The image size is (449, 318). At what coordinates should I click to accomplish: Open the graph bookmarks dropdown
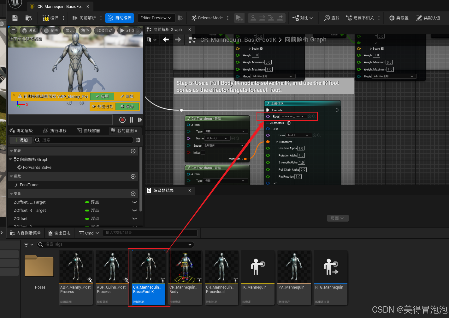pyautogui.click(x=152, y=40)
